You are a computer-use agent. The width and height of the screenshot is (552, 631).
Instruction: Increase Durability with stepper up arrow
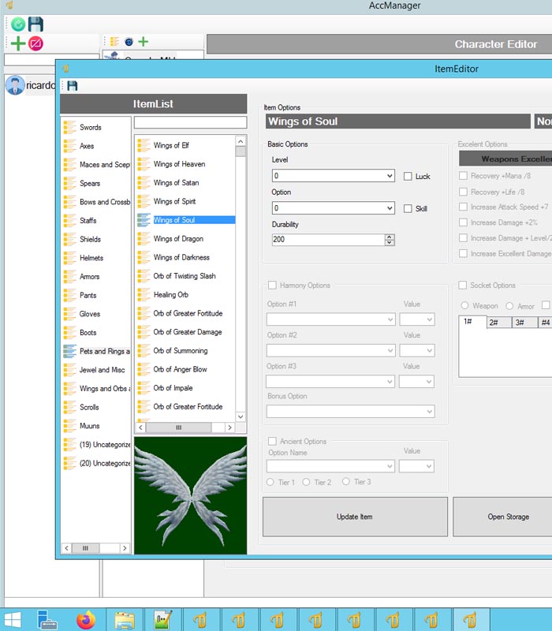point(390,237)
